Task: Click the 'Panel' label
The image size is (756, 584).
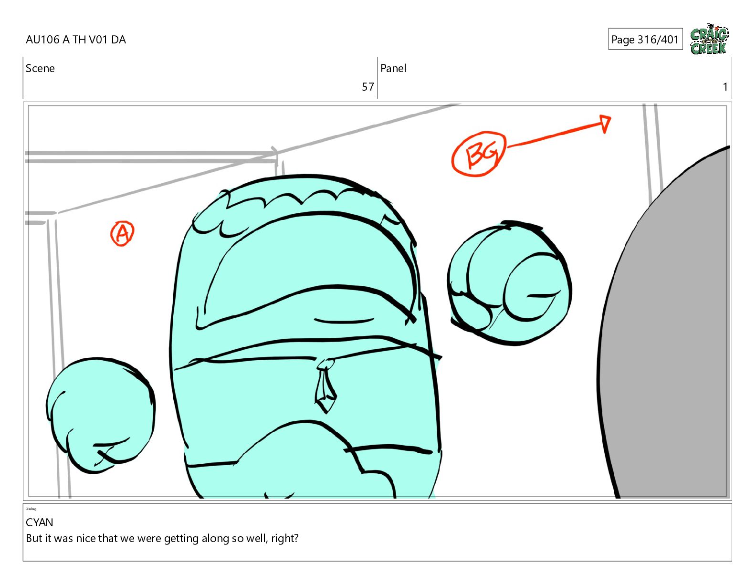Action: pos(393,68)
